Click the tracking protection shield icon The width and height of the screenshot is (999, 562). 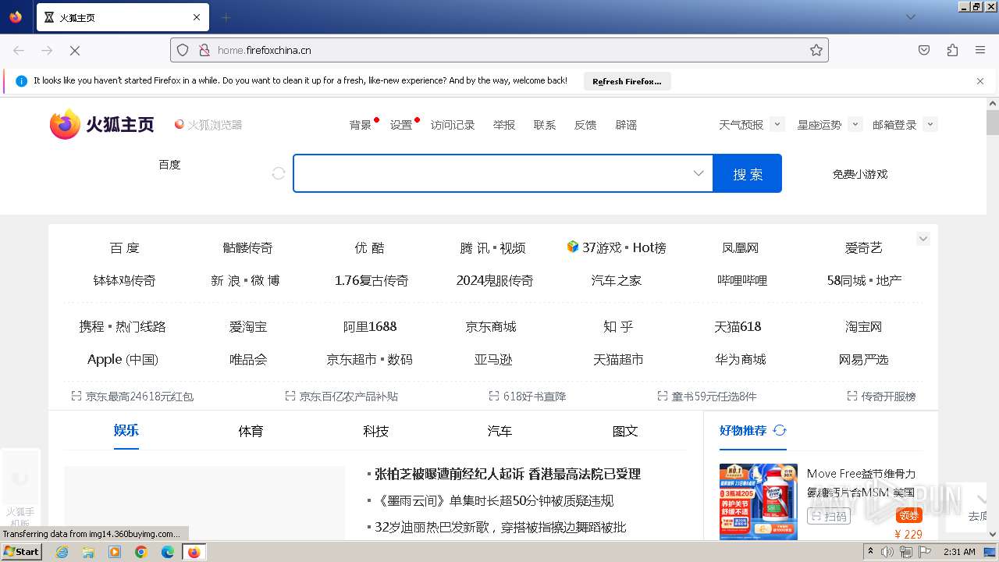tap(183, 50)
